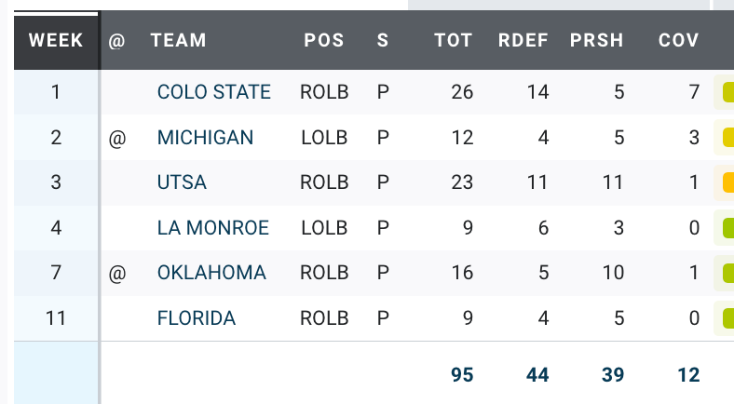Open the MICHIGAN team link
Image resolution: width=734 pixels, height=404 pixels.
coord(206,138)
